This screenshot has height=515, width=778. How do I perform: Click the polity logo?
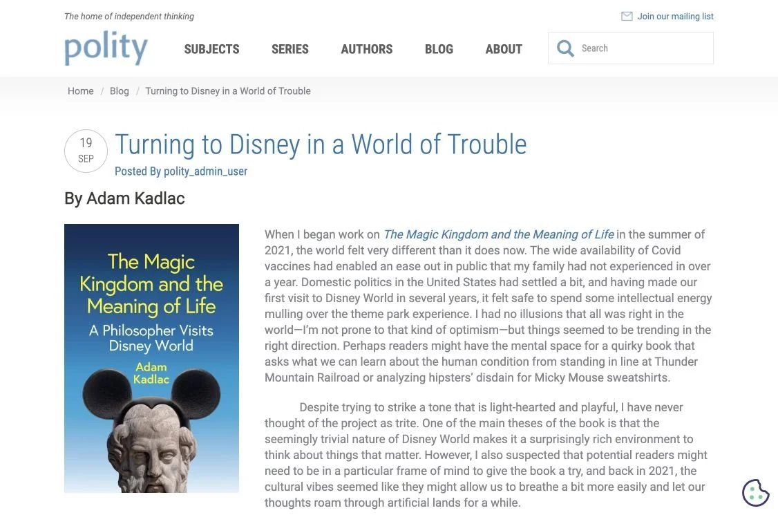[x=106, y=48]
